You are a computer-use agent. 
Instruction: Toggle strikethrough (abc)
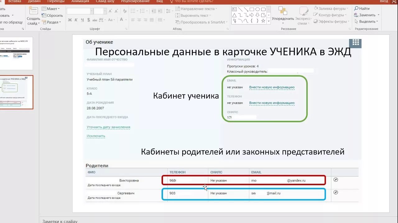(x=95, y=20)
